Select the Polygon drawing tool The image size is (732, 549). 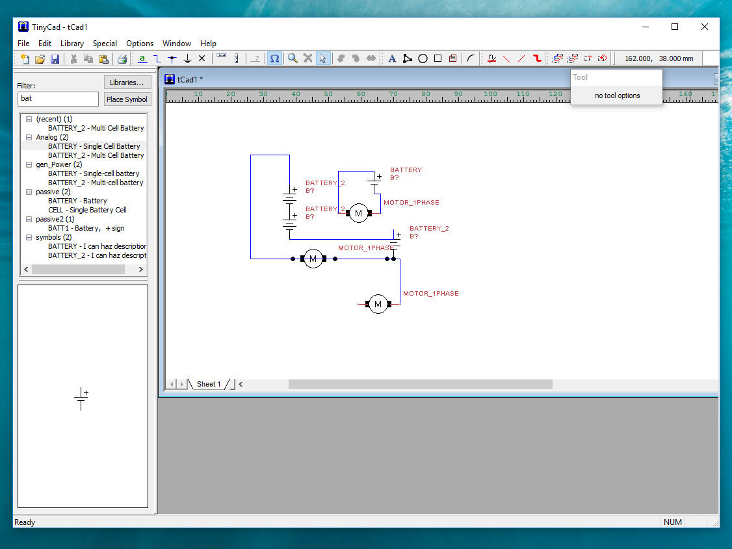coord(408,58)
